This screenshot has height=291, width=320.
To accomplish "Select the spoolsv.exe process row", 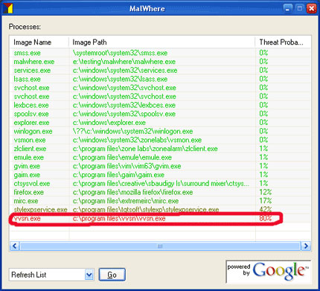I will (x=160, y=114).
